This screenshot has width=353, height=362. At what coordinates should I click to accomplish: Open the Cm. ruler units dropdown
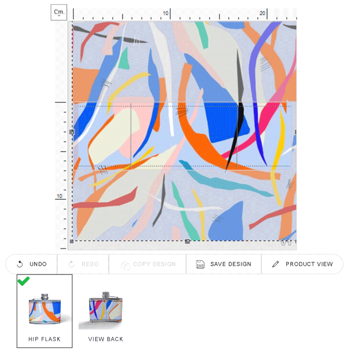click(x=59, y=12)
